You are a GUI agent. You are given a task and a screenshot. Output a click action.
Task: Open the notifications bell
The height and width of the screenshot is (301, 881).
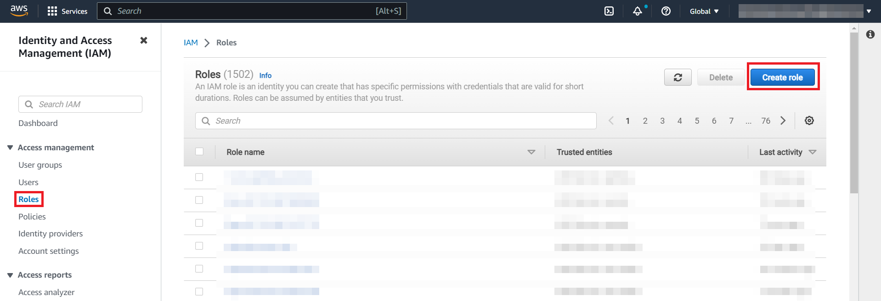click(638, 11)
